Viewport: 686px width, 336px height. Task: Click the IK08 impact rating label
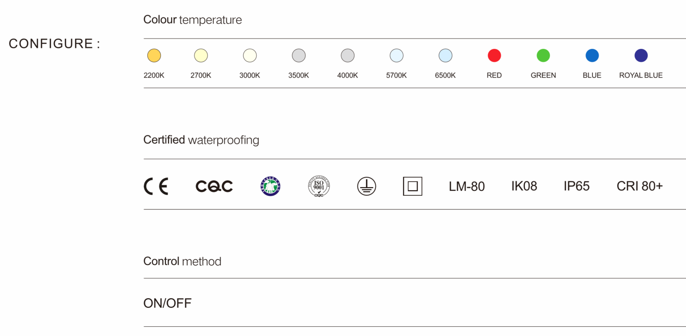(524, 186)
